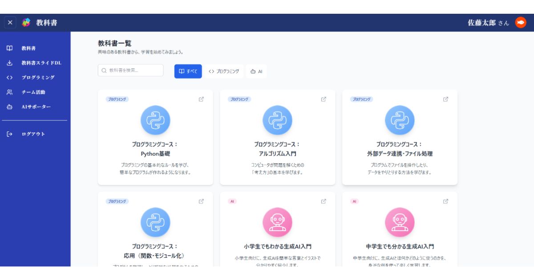Open the Python icon on Python基礎 card
The height and width of the screenshot is (280, 534).
[155, 120]
